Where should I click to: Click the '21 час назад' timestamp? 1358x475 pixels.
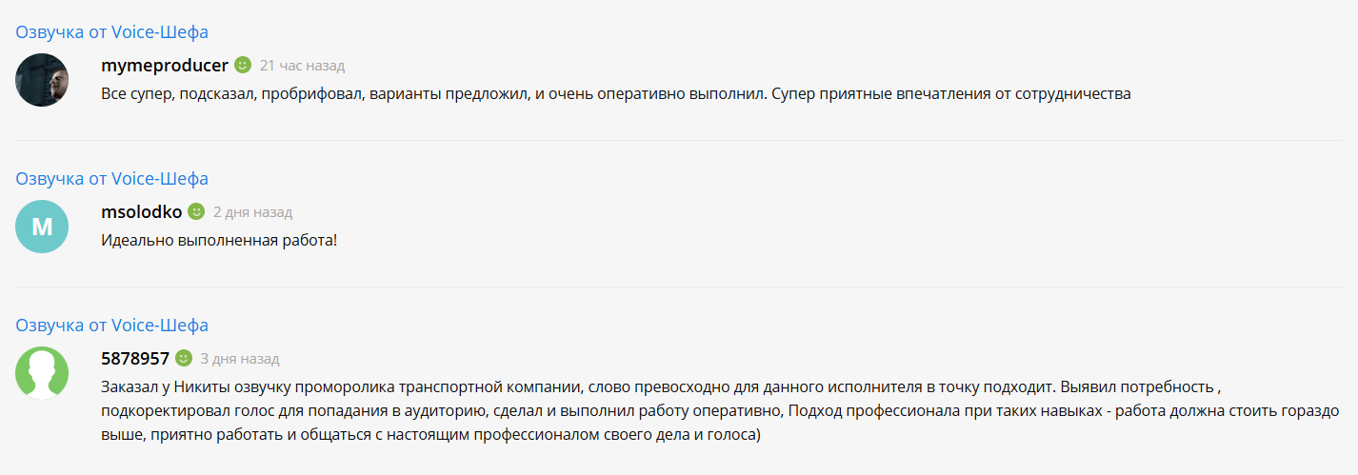(x=302, y=66)
